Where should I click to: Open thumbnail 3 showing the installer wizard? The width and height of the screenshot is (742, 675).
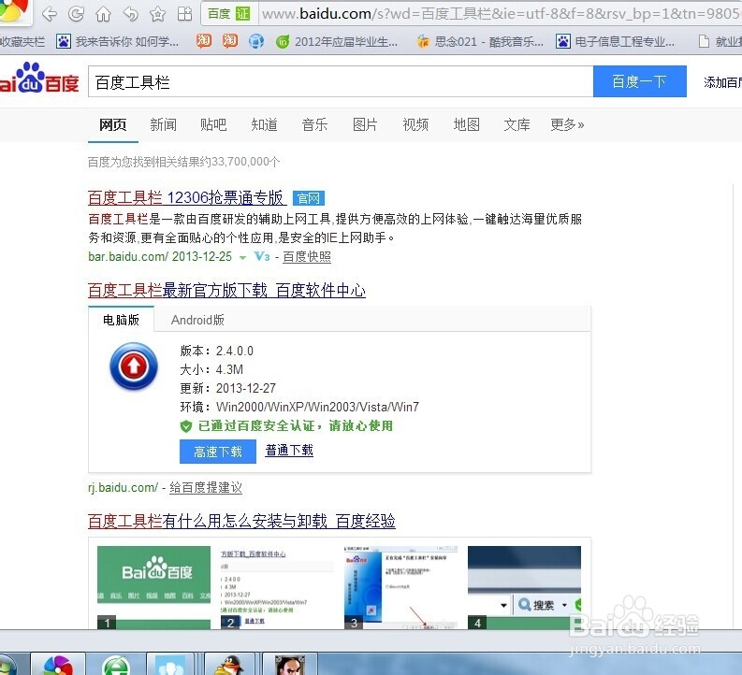(x=400, y=587)
